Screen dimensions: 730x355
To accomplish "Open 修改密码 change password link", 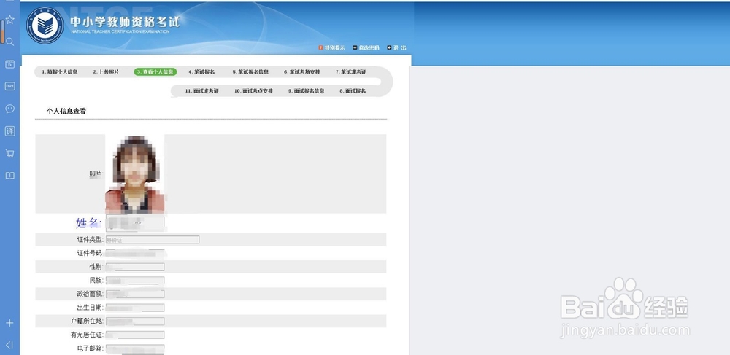I will (366, 48).
